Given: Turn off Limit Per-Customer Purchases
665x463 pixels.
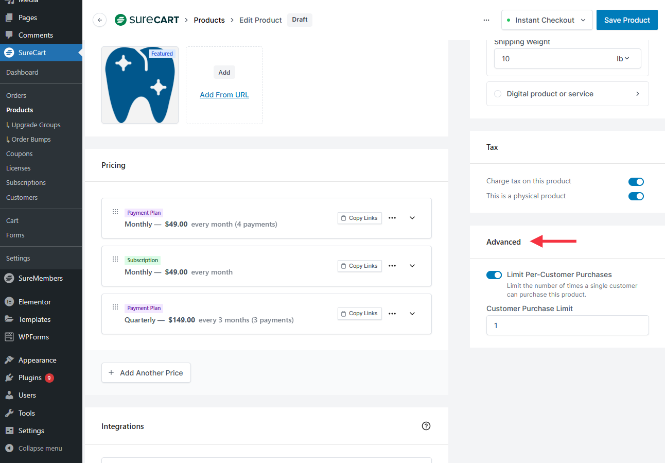Looking at the screenshot, I should [x=494, y=275].
